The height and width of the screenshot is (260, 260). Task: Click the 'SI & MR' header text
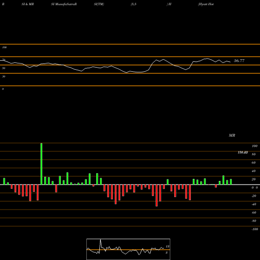tap(28, 4)
